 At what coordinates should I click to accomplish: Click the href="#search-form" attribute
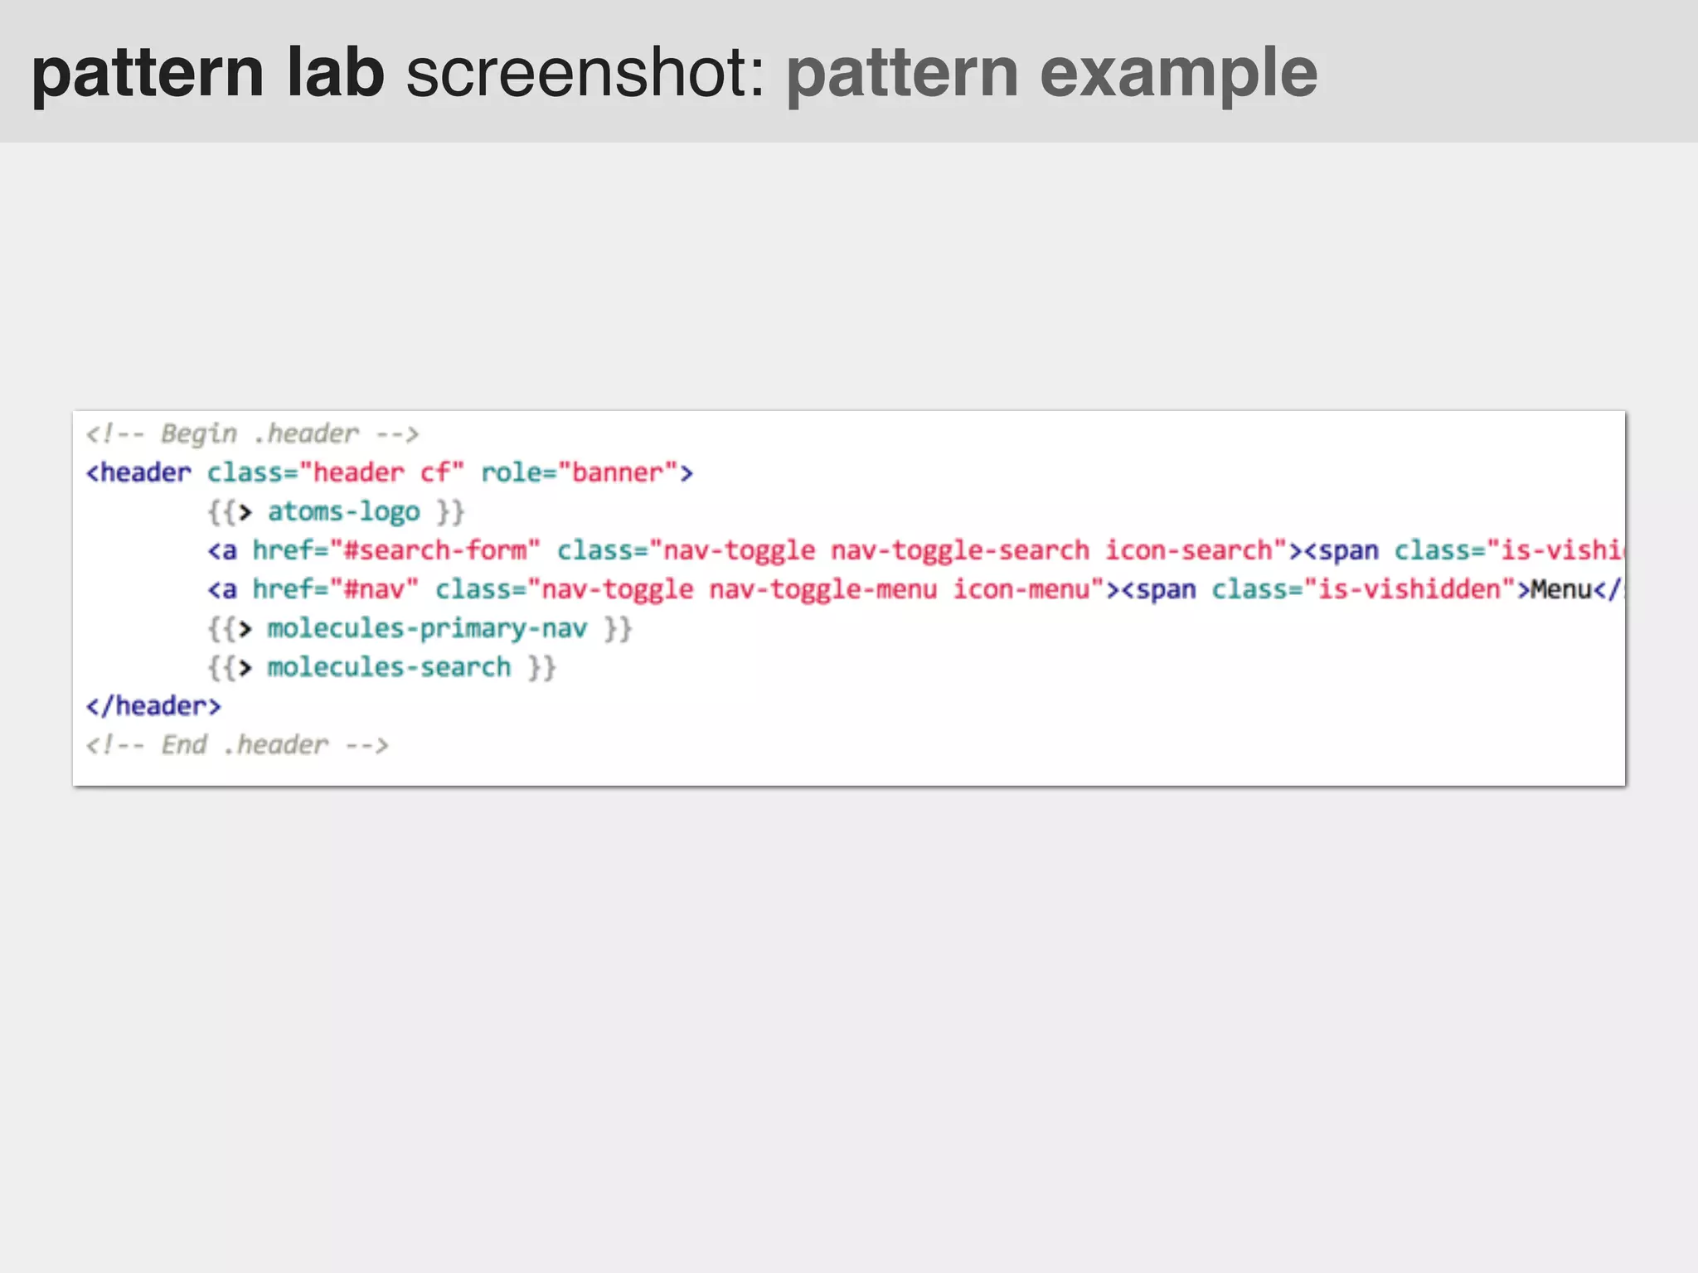pos(396,550)
